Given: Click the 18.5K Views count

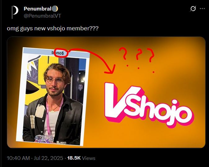Looking at the screenshot, I should 81,158.
